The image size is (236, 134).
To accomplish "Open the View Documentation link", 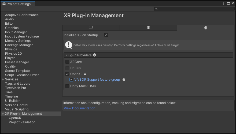I will [79, 108].
